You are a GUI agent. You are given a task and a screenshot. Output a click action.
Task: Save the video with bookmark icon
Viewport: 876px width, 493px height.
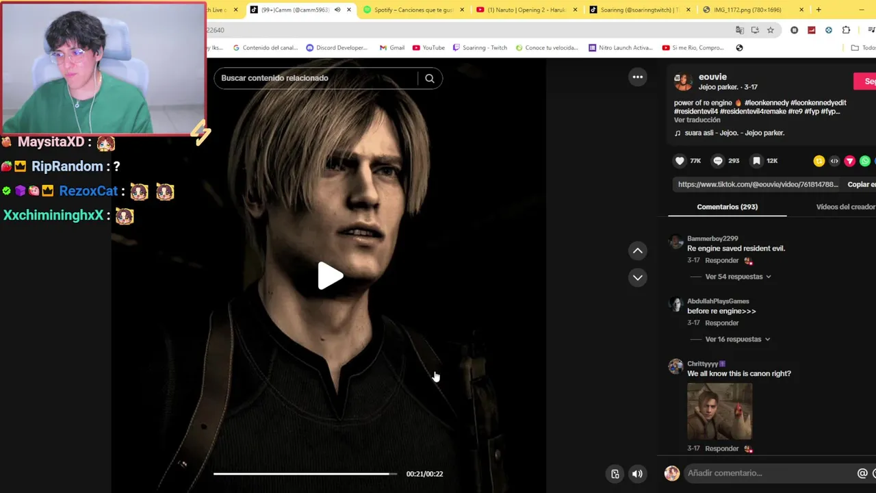(x=756, y=161)
